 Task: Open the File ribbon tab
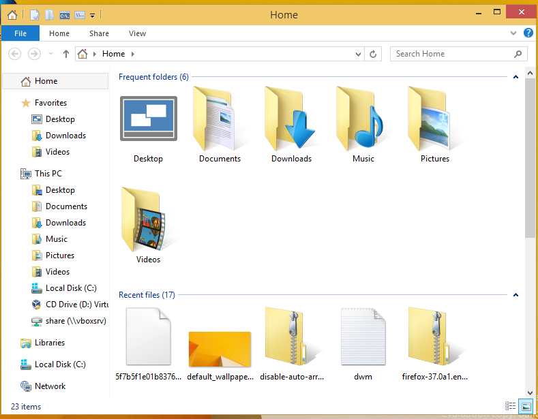pos(20,33)
